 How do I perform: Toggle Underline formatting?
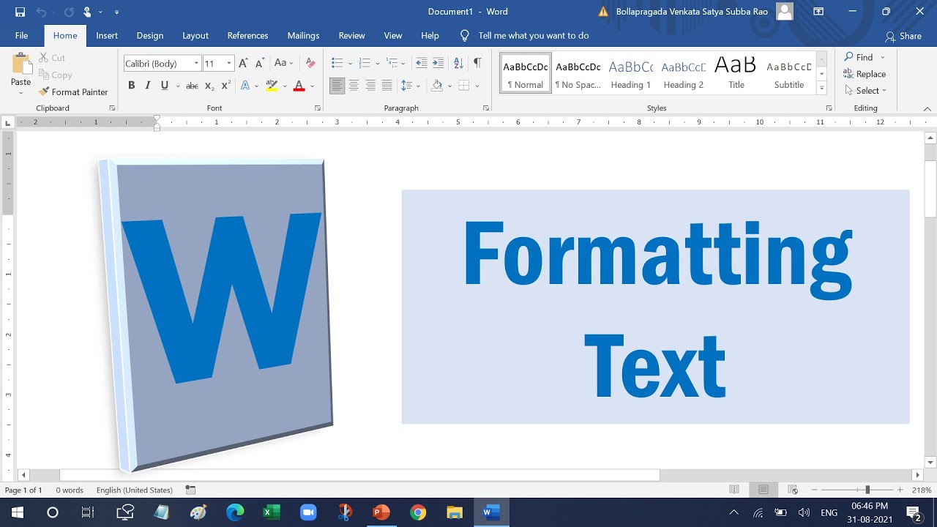click(x=165, y=86)
